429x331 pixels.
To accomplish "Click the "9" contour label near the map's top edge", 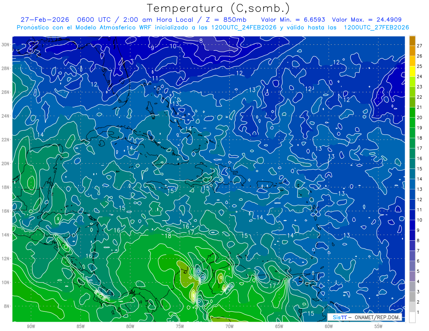I will pyautogui.click(x=152, y=48).
